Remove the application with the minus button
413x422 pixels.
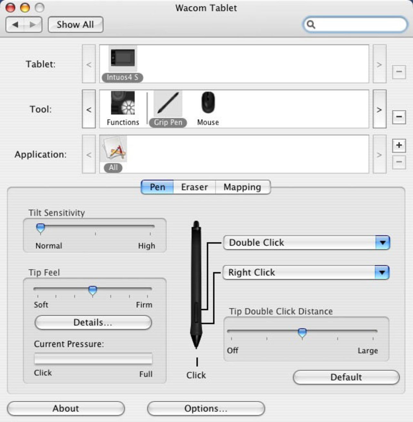[x=399, y=162]
